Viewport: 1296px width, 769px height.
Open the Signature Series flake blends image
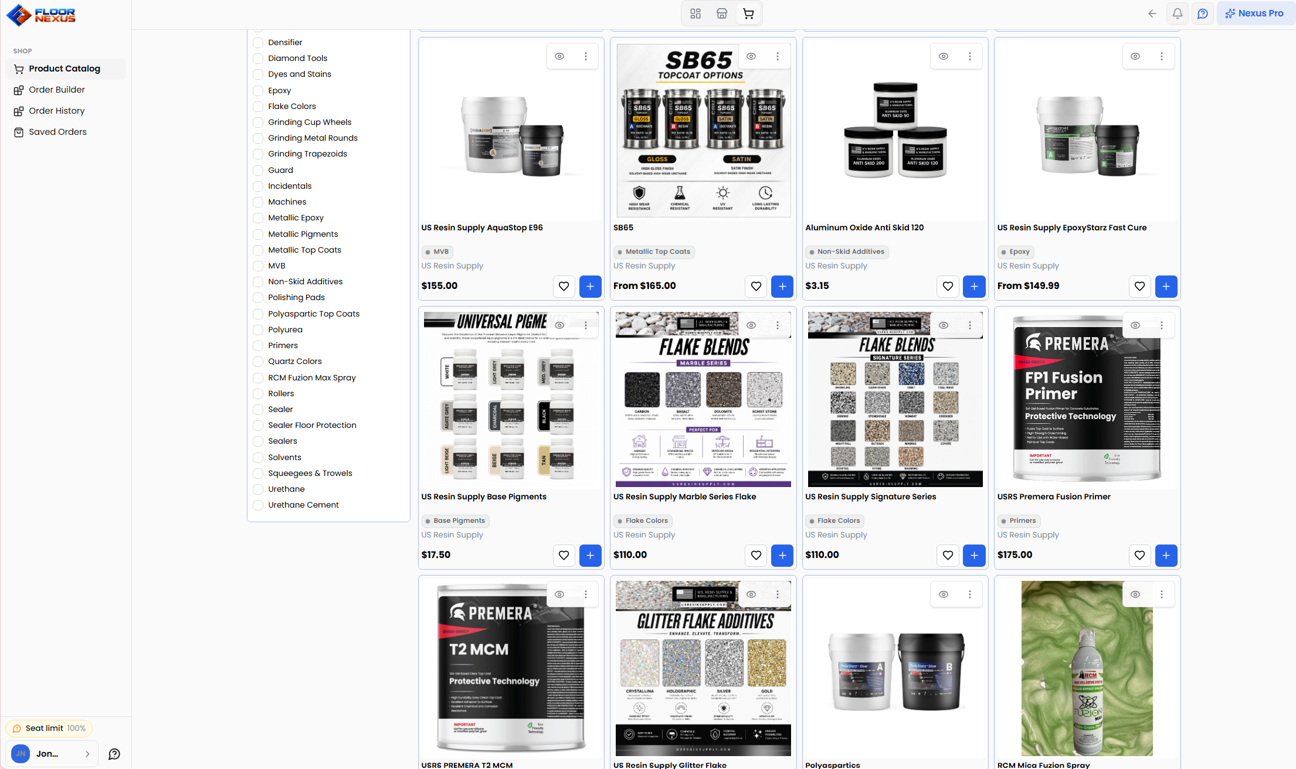point(895,399)
